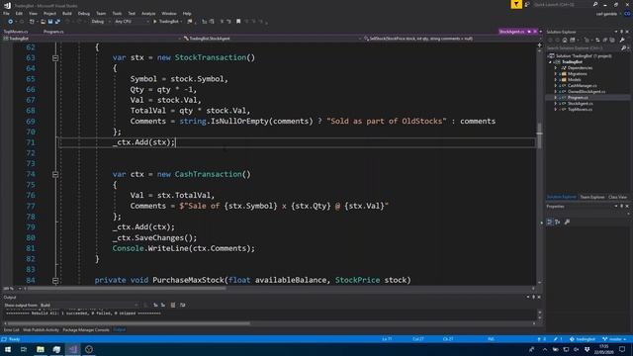Expand the Models folder
The width and height of the screenshot is (633, 356).
556,80
